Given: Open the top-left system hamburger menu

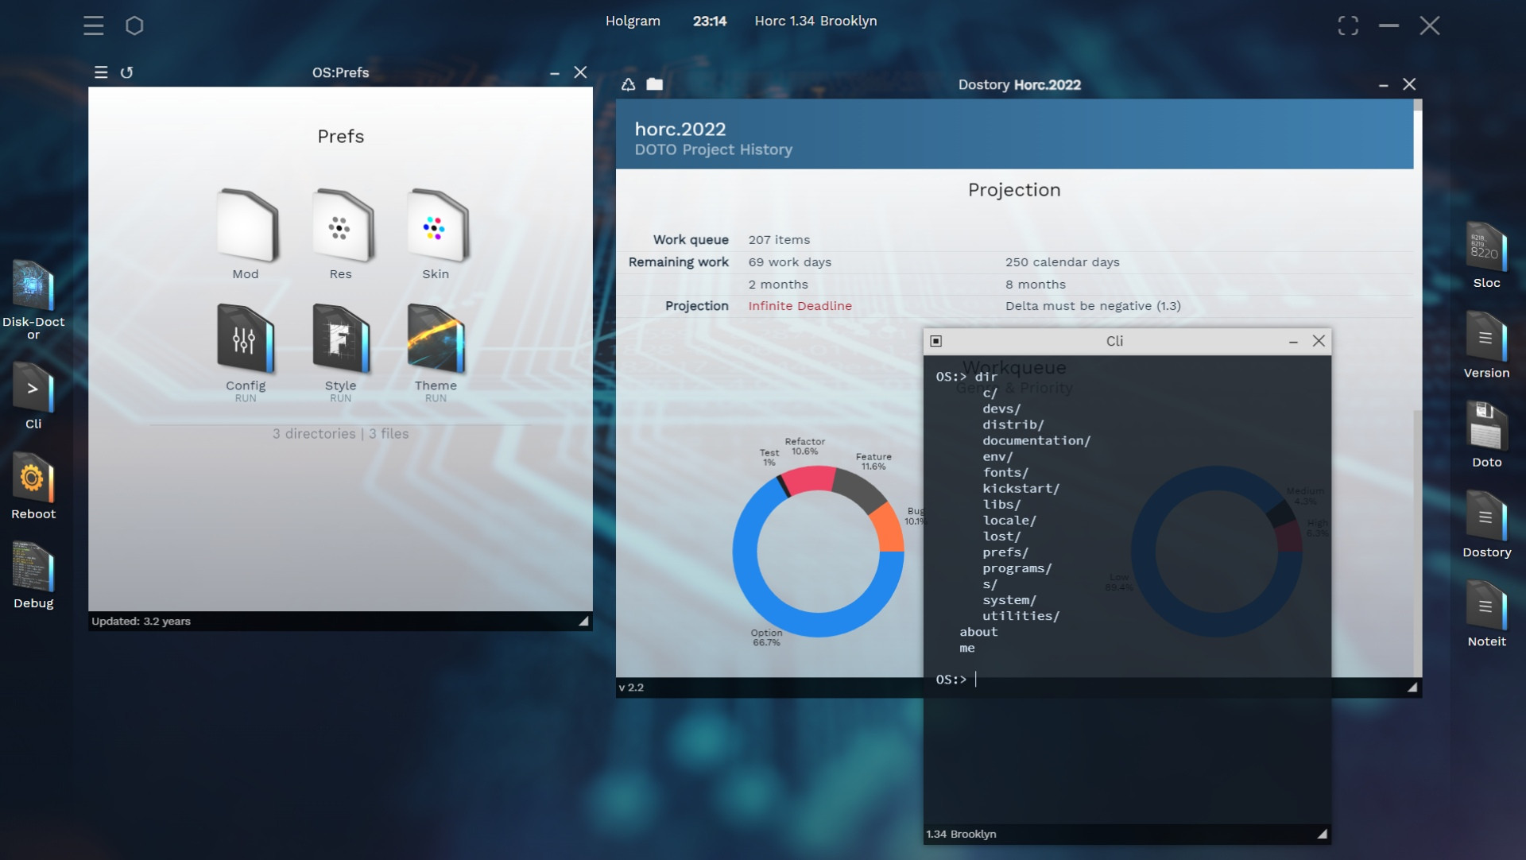Looking at the screenshot, I should [94, 25].
